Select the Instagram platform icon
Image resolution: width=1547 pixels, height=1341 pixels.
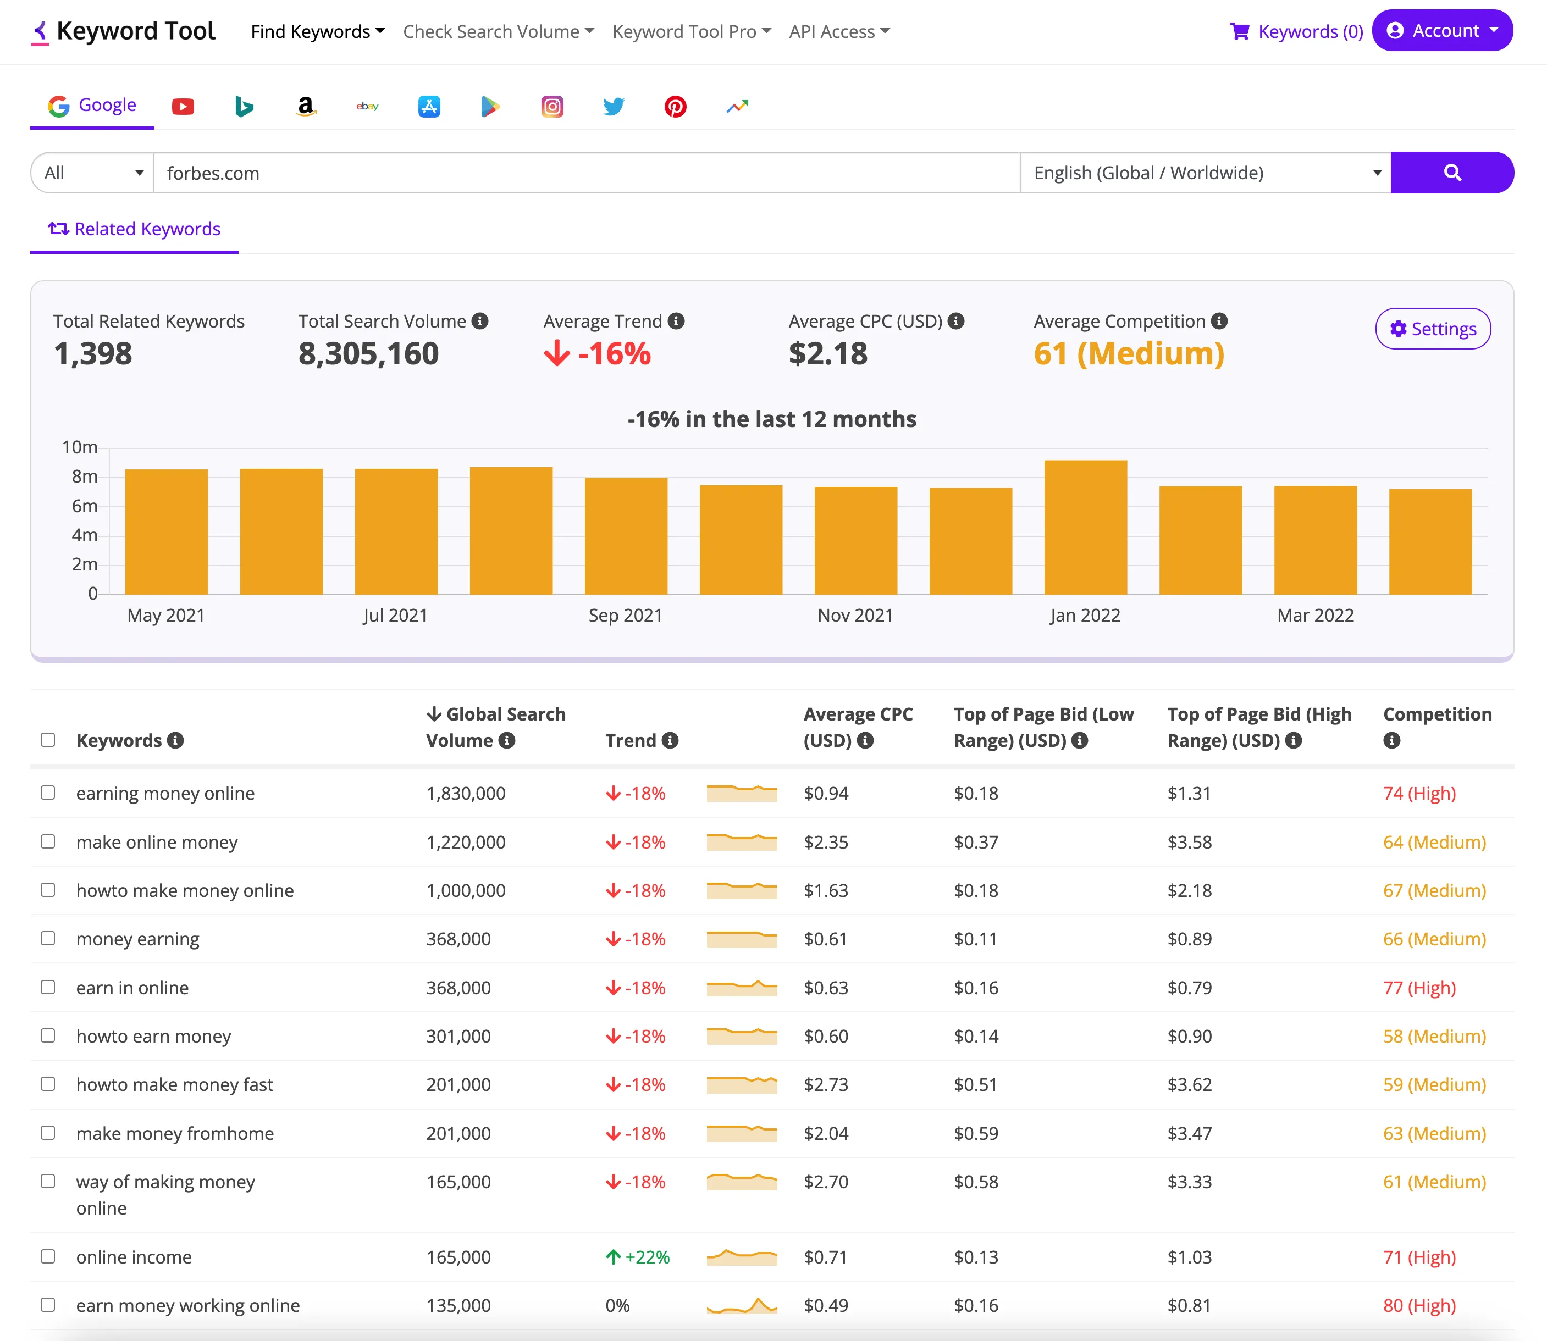pyautogui.click(x=552, y=106)
